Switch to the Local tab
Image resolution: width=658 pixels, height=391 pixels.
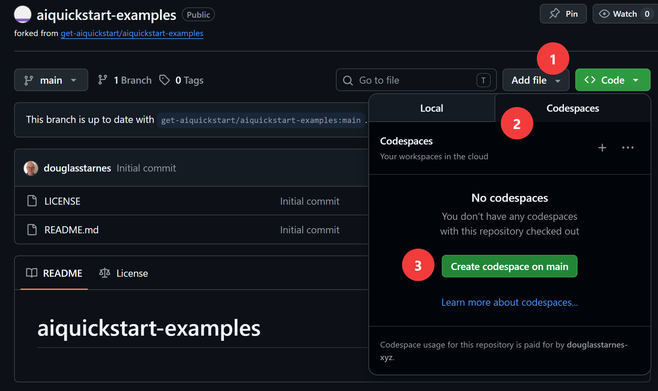(x=431, y=108)
